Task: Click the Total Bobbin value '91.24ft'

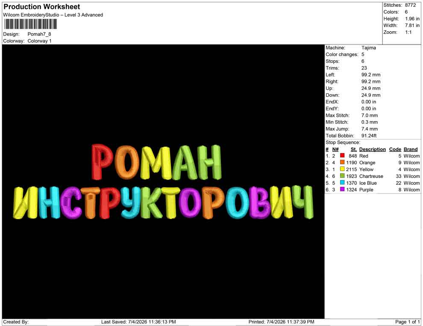Action: click(369, 136)
